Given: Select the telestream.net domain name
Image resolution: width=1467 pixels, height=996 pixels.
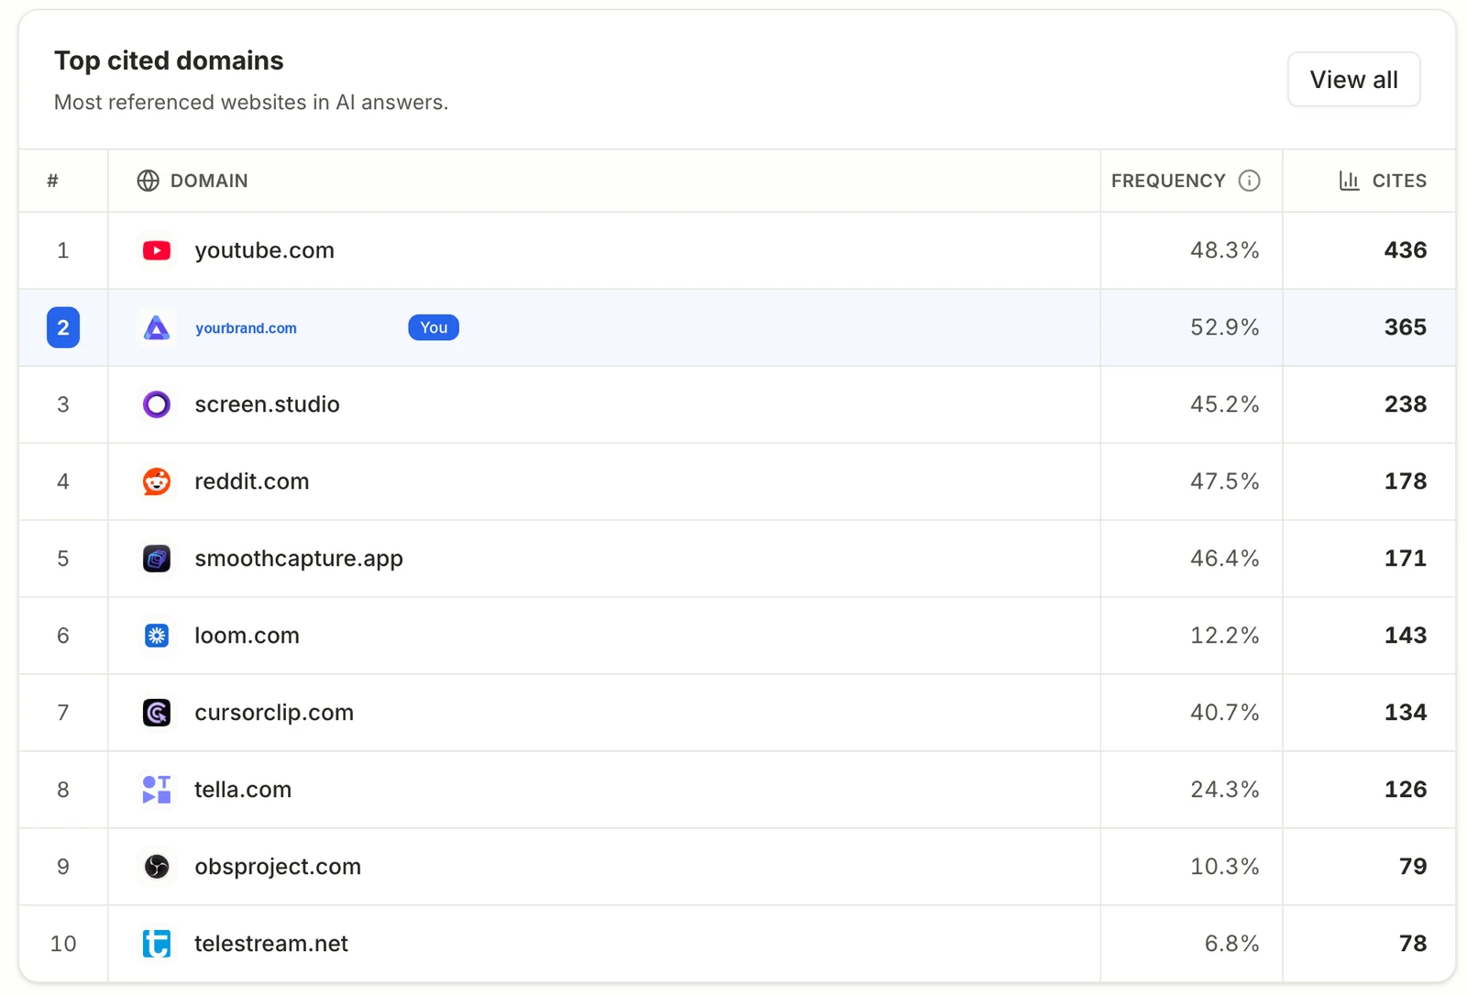Looking at the screenshot, I should pos(271,944).
